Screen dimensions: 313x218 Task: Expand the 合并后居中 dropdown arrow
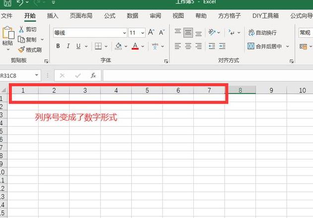287,47
